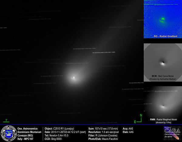The width and height of the screenshot is (182, 142).
Task: Click the 'Cavezzo (MO)' text
Action: 25,136
